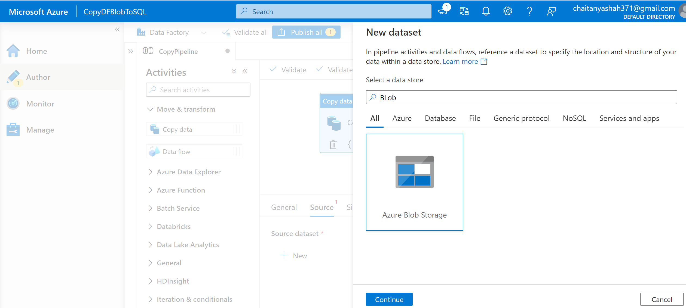Expand all activity groups double-down chevron
The image size is (686, 308).
pos(234,71)
